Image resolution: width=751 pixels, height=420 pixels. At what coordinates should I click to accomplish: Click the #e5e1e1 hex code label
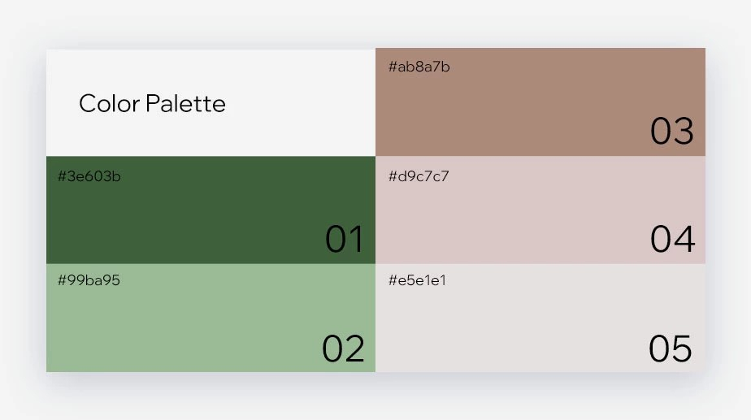pyautogui.click(x=418, y=280)
